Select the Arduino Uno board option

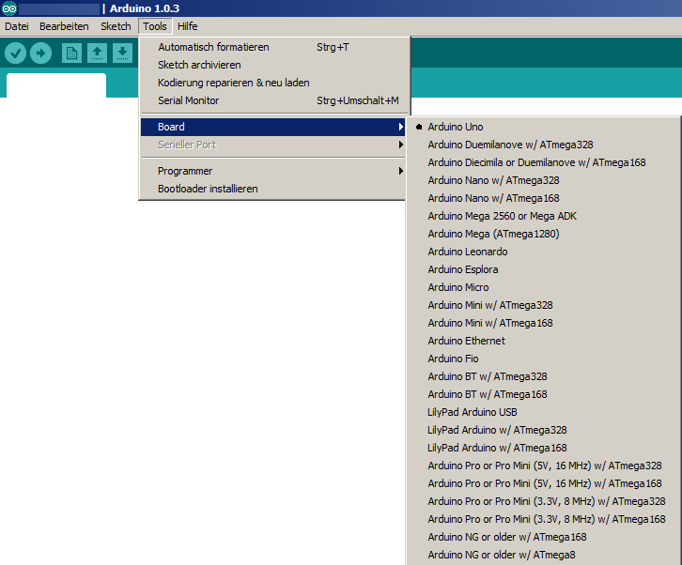click(456, 127)
